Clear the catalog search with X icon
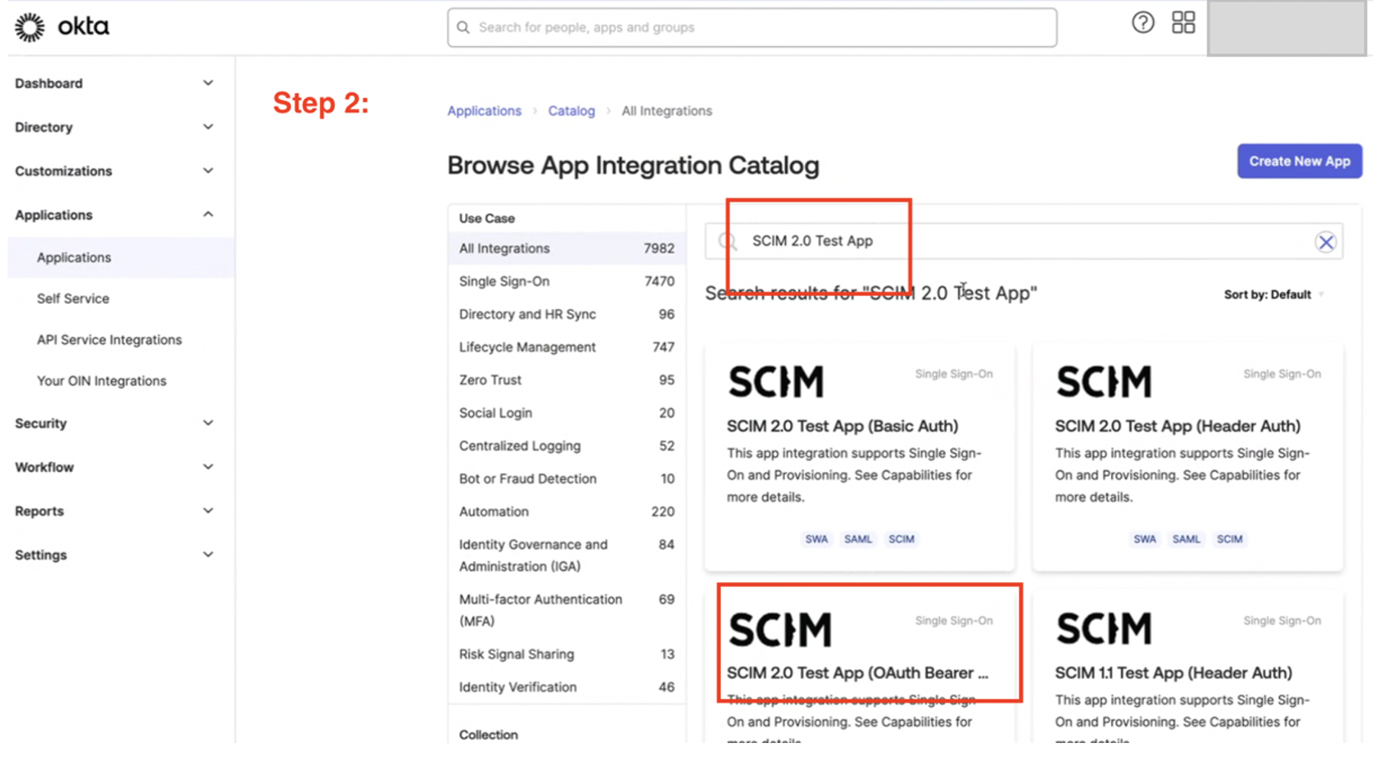The width and height of the screenshot is (1373, 772). pyautogui.click(x=1326, y=242)
